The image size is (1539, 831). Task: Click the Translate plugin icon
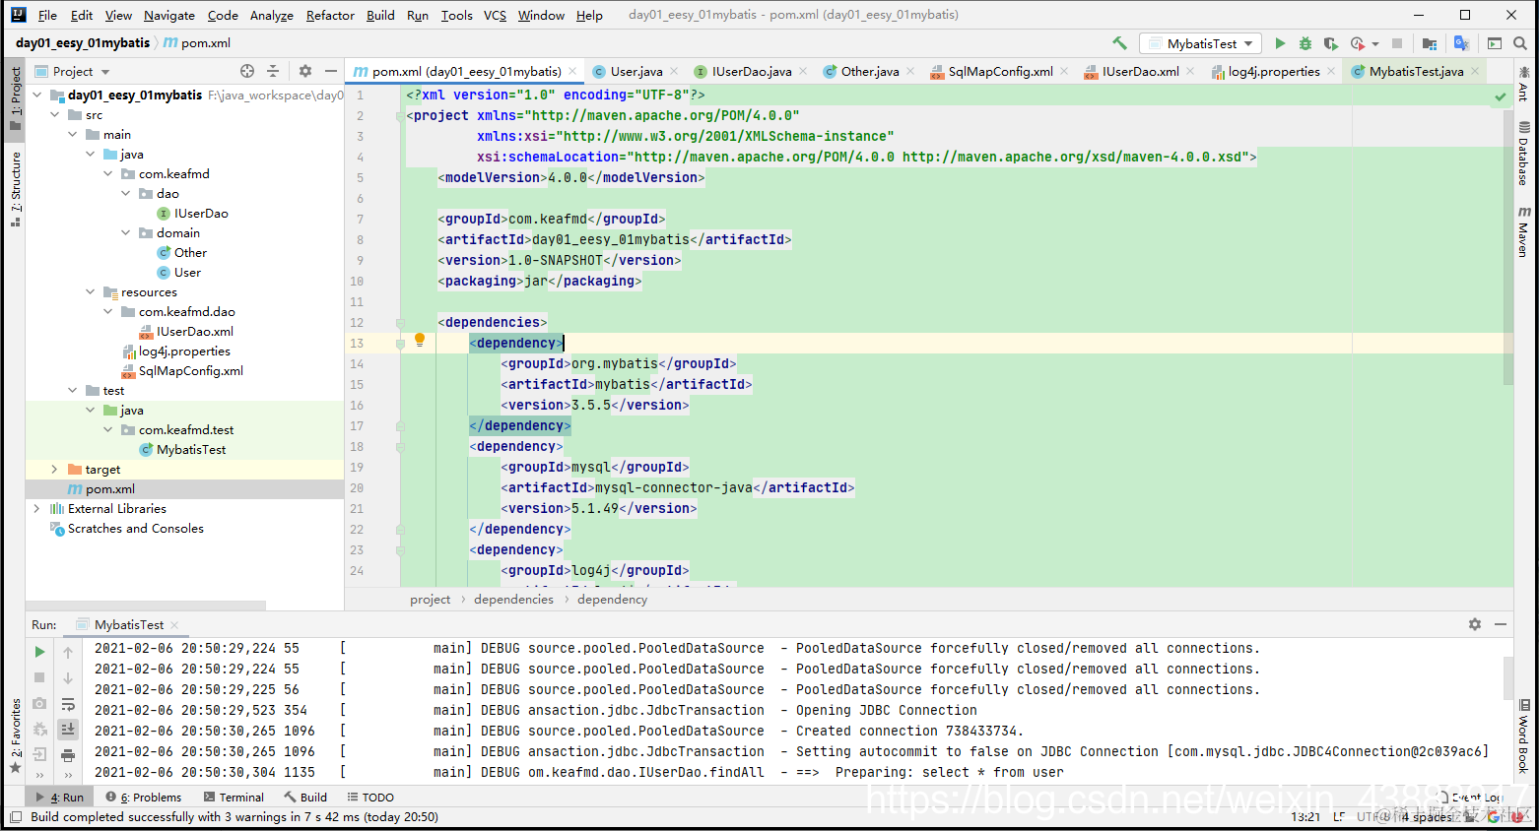click(x=1462, y=43)
